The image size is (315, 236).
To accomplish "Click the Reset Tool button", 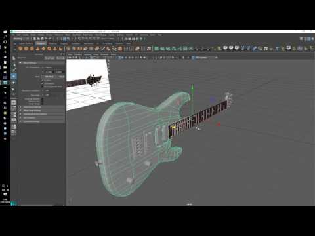I will point(49,58).
